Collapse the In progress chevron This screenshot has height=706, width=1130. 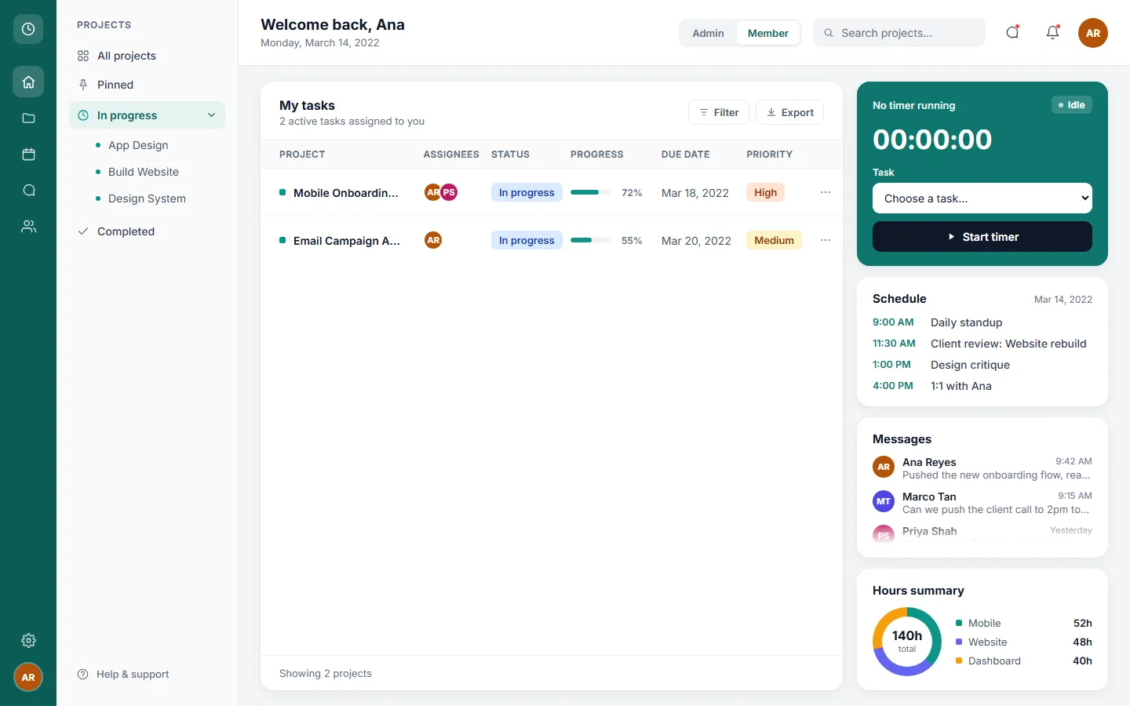click(x=211, y=115)
